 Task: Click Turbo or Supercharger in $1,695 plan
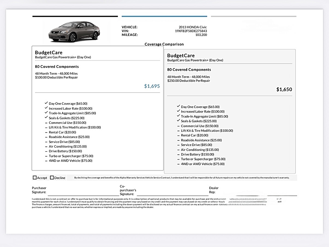coord(71,156)
